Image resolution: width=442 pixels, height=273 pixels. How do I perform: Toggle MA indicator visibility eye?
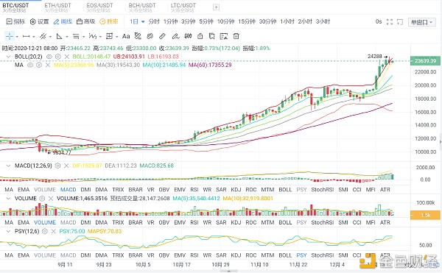(x=30, y=65)
